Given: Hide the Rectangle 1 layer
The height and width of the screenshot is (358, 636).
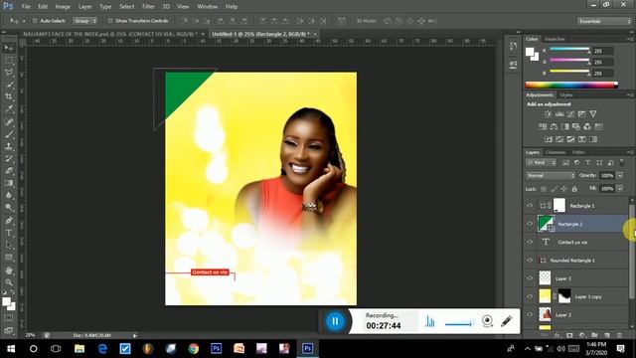Looking at the screenshot, I should (530, 206).
